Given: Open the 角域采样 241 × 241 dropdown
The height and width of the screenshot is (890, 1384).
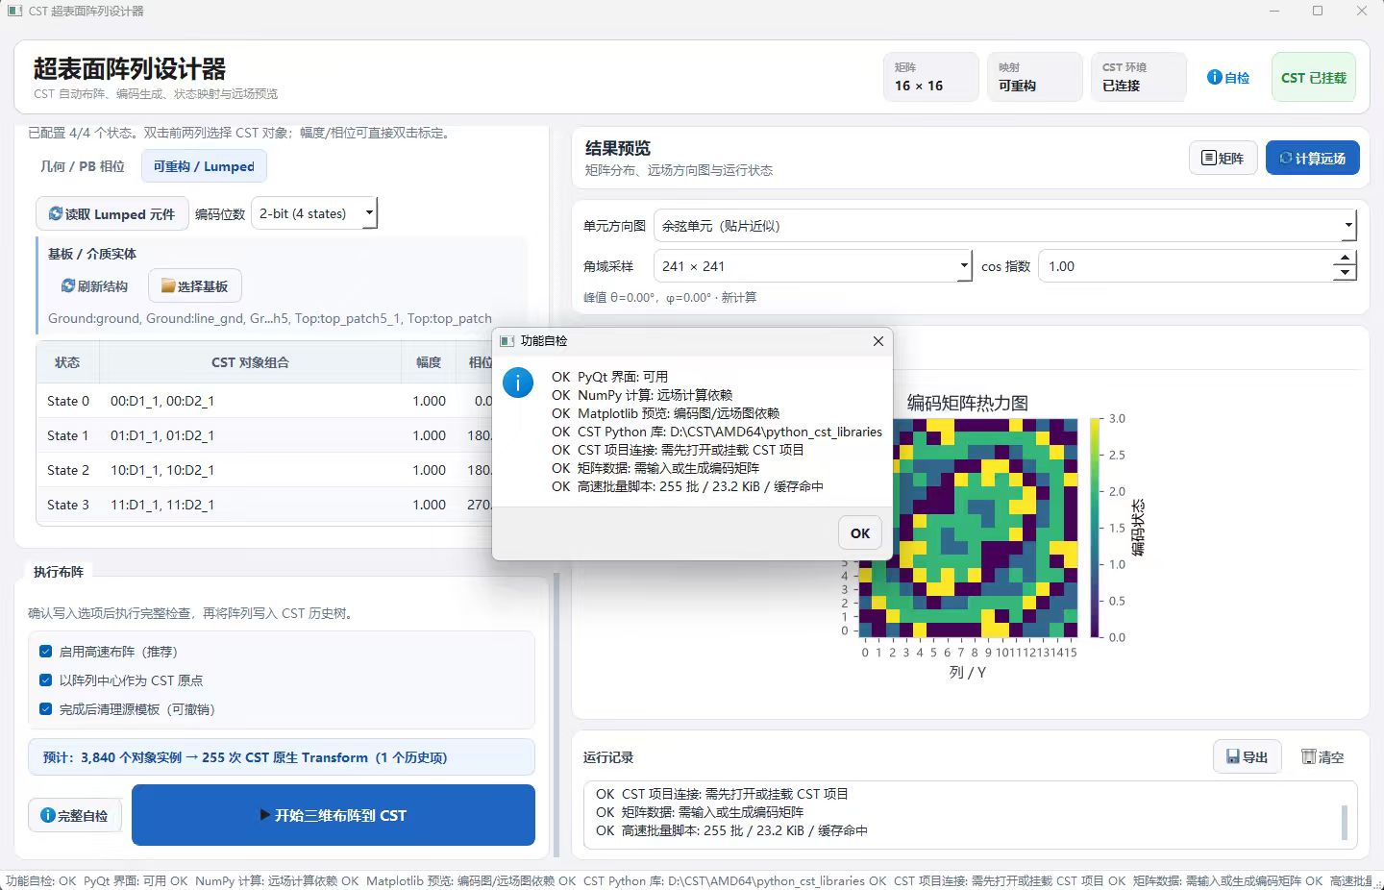Looking at the screenshot, I should (813, 266).
